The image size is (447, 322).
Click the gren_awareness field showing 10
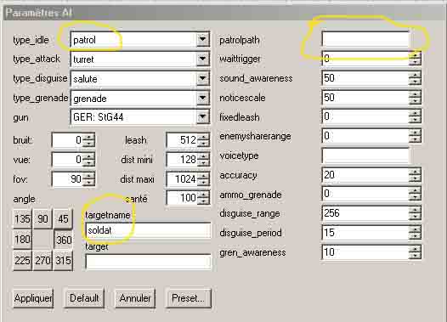point(365,251)
